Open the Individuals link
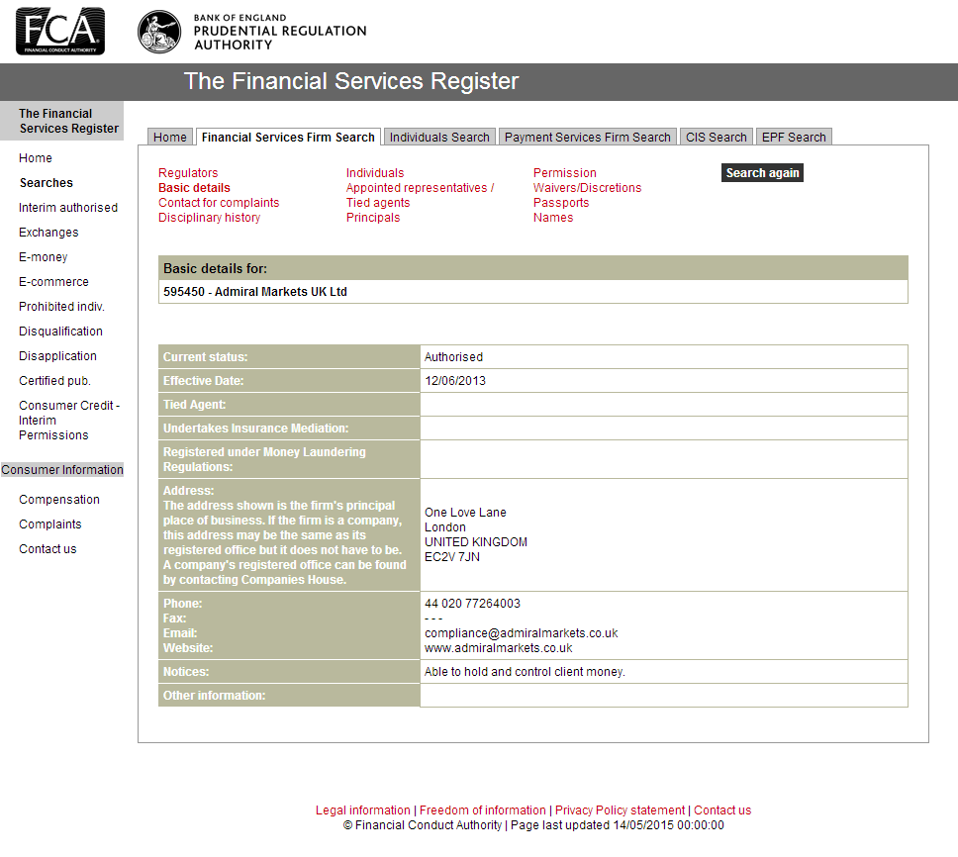This screenshot has width=958, height=857. tap(375, 173)
